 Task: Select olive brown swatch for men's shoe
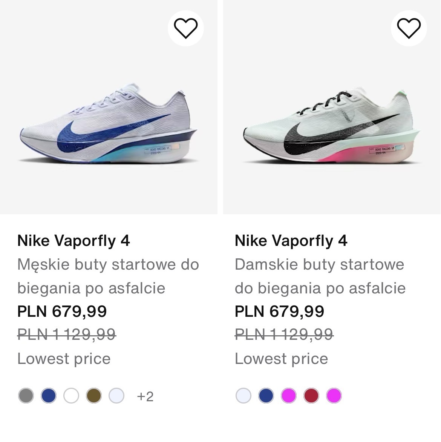94,396
